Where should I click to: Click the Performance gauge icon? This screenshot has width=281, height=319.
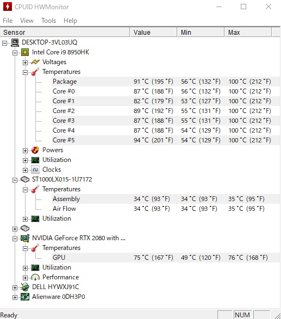(x=35, y=277)
